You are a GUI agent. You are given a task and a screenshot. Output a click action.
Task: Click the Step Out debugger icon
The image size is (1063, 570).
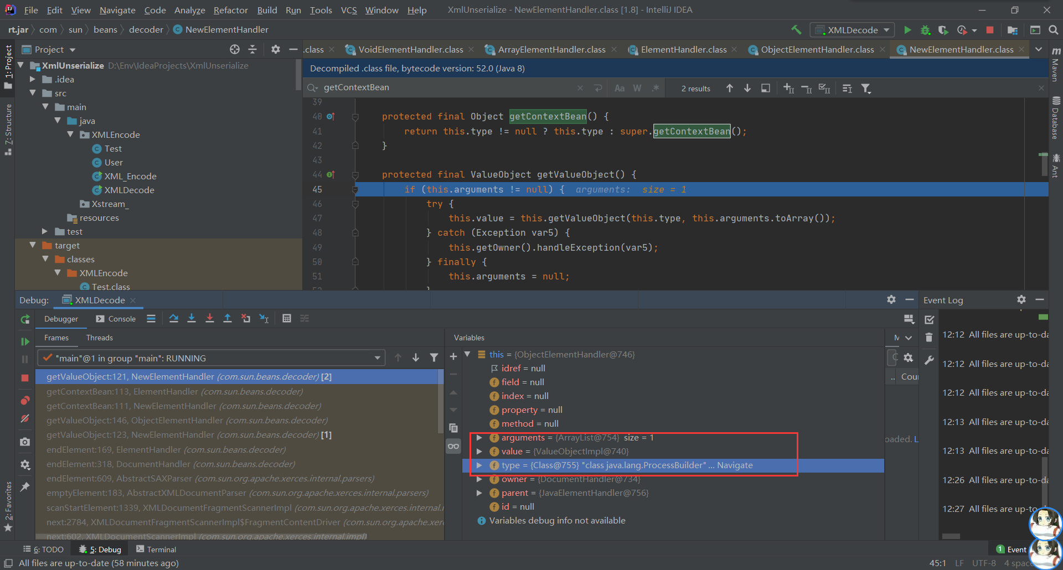(228, 319)
